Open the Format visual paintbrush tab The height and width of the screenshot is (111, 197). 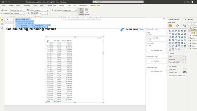[177, 26]
